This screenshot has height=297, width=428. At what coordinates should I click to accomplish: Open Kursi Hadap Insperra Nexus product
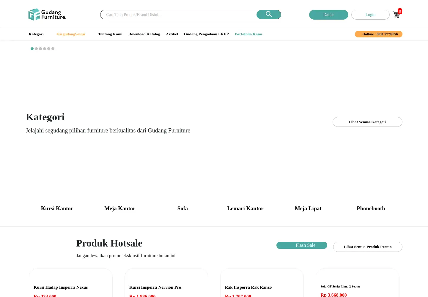coord(61,287)
